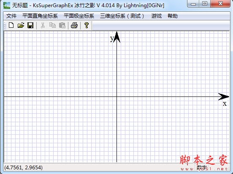This screenshot has height=174, width=233.
Task: Open the 游戏 menu
Action: (156, 16)
